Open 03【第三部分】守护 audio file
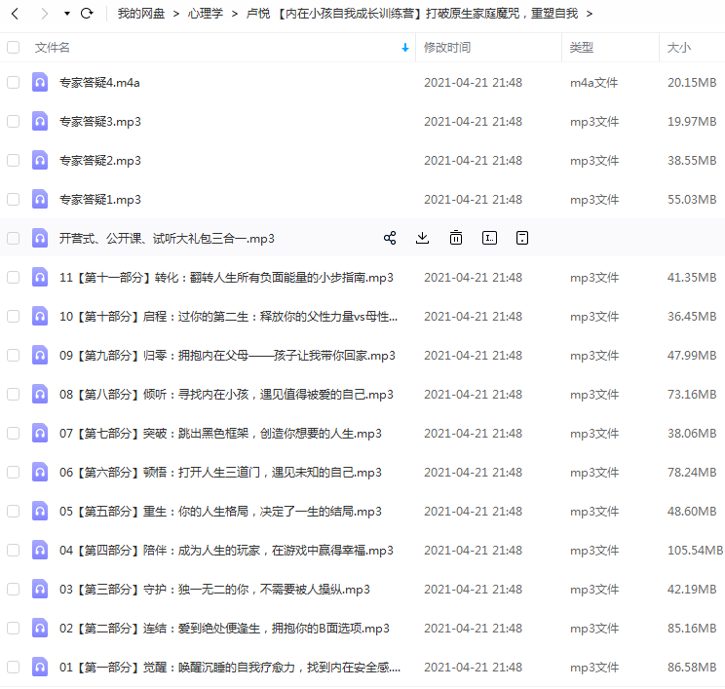725x689 pixels. [x=214, y=590]
